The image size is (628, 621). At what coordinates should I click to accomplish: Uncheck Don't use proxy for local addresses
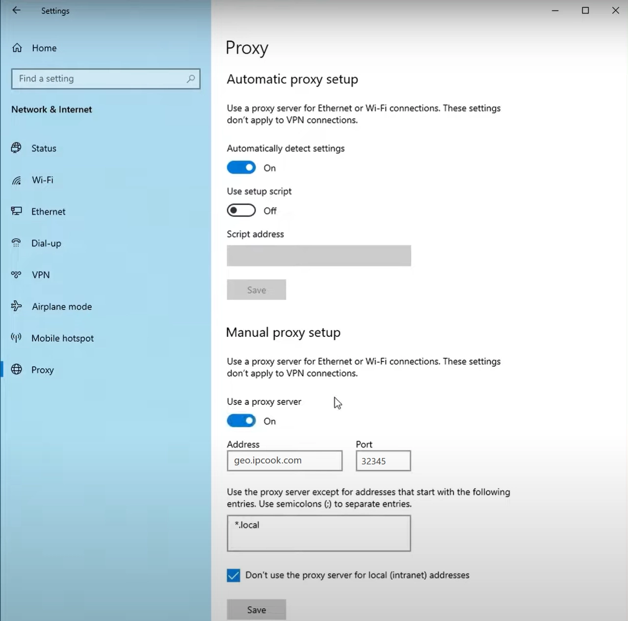pos(233,575)
